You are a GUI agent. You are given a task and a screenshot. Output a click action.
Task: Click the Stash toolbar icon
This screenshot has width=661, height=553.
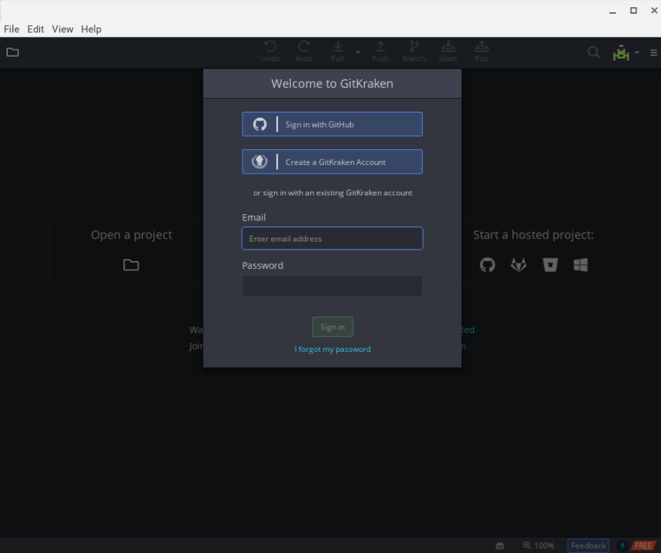tap(447, 52)
